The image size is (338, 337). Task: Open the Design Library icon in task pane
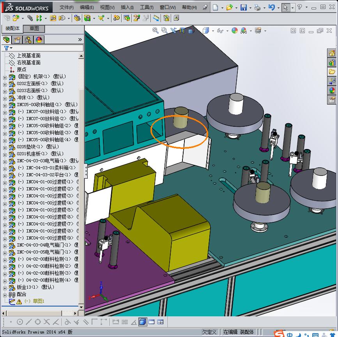[332, 63]
